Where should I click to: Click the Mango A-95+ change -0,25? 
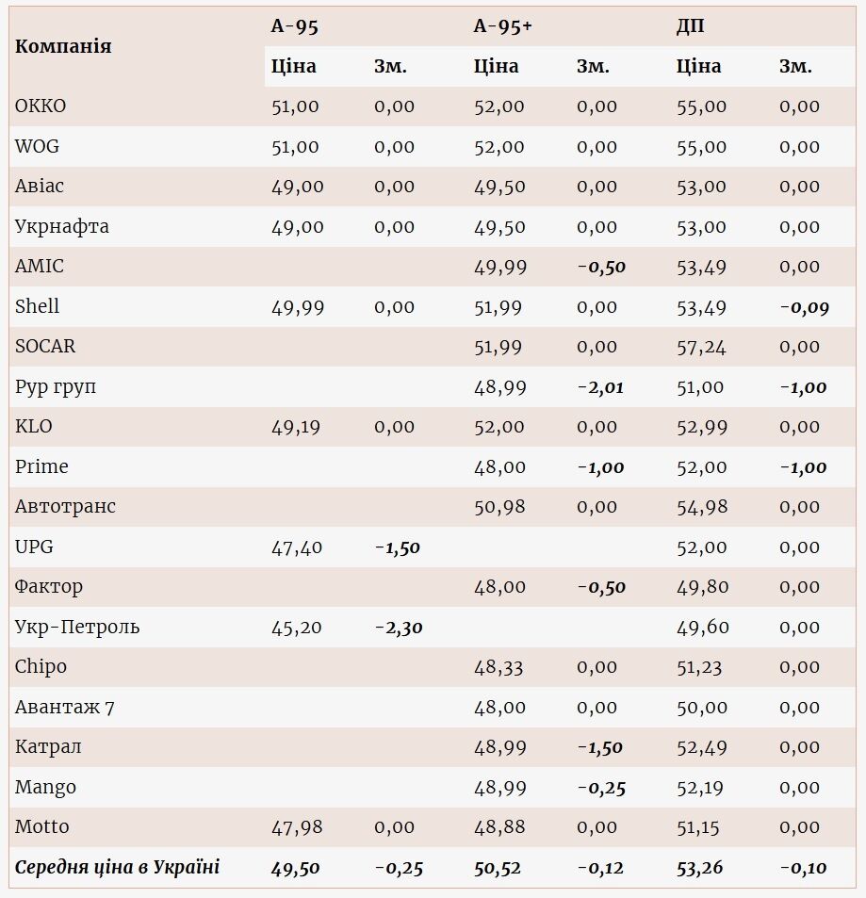point(600,788)
